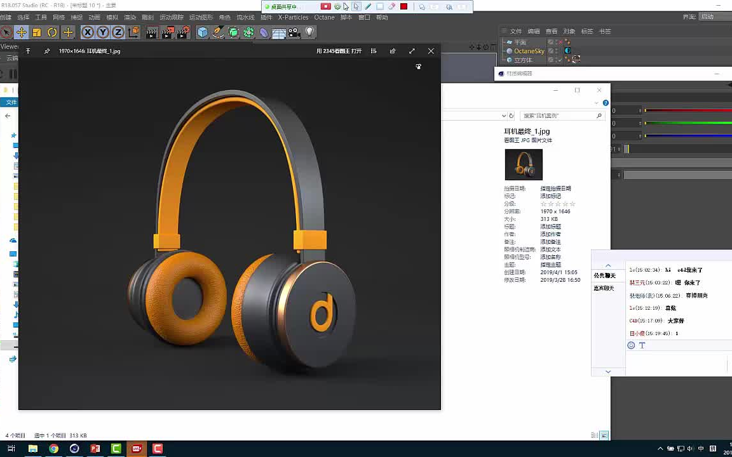The image size is (732, 457).
Task: Uncheck the green checkmark on 立方体
Action: click(x=560, y=60)
